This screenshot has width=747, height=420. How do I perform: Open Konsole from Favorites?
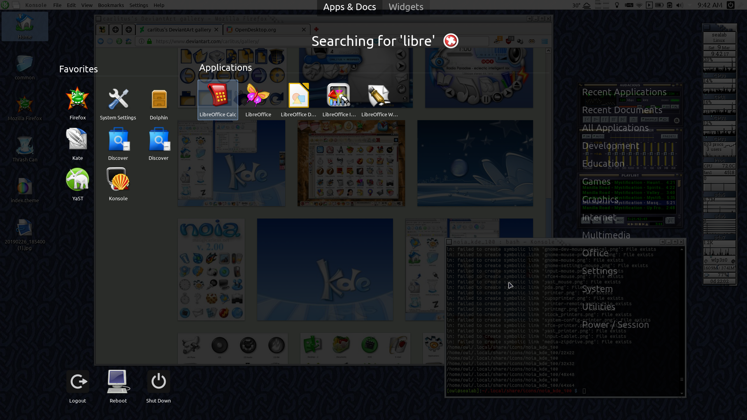(x=118, y=184)
